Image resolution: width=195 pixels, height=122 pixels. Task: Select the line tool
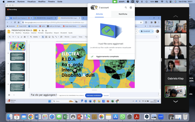pos(56,37)
